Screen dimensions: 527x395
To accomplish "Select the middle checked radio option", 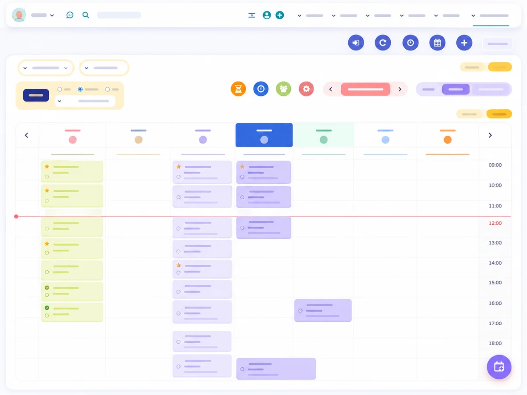I will [80, 89].
